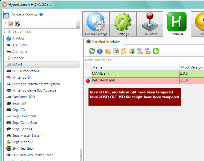The width and height of the screenshot is (204, 161).
Task: Select the RetroArch.ahk module row
Action: point(144,80)
